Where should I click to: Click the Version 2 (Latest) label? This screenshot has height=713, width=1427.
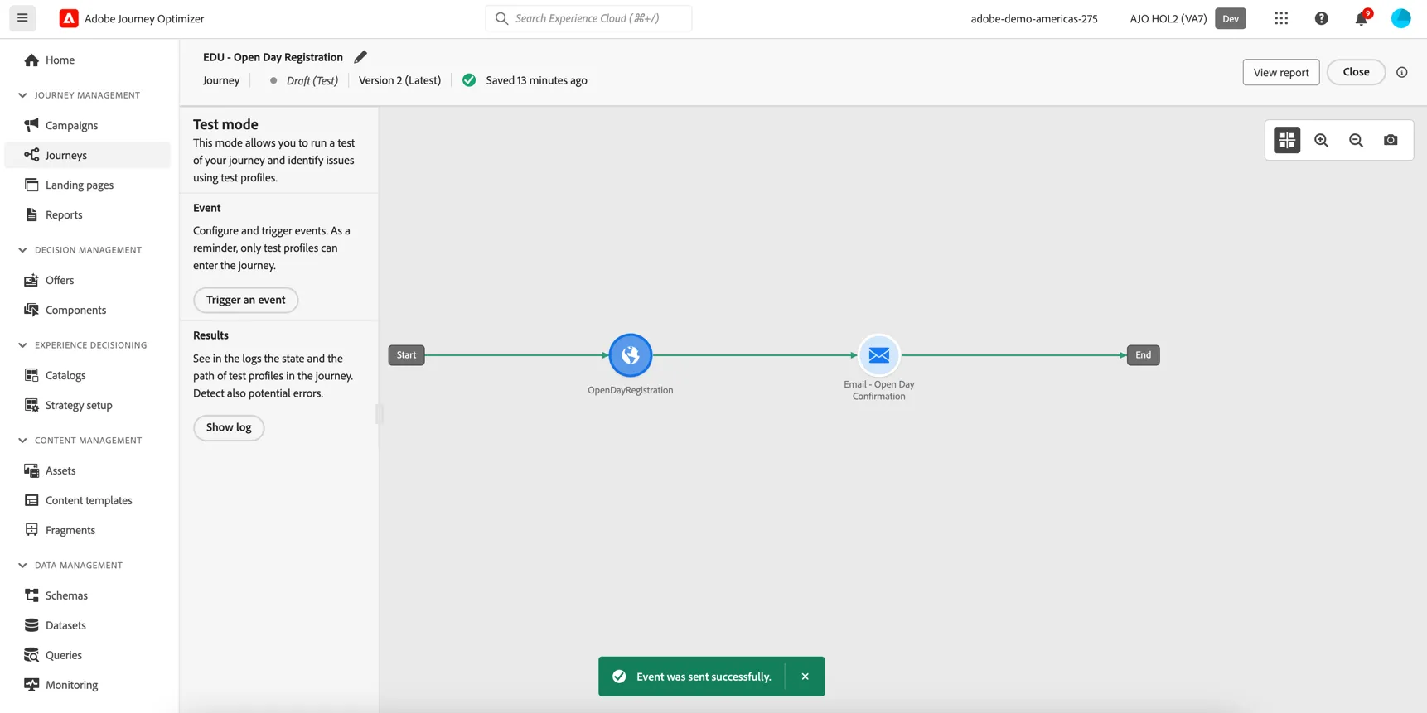399,80
